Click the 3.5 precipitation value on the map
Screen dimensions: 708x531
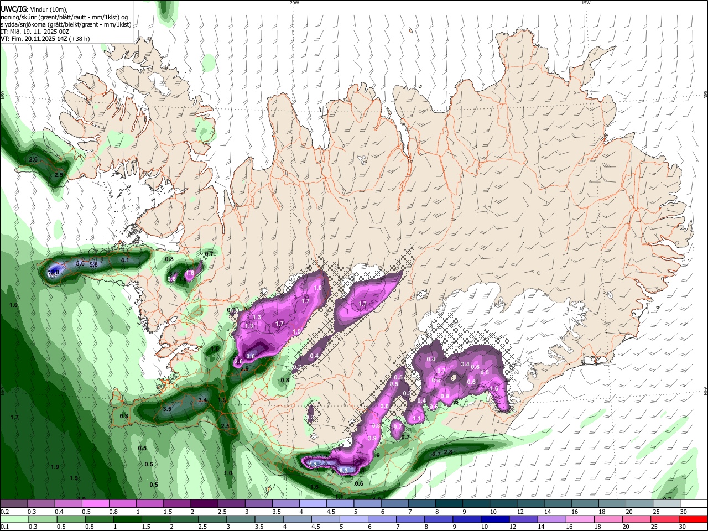tap(168, 409)
